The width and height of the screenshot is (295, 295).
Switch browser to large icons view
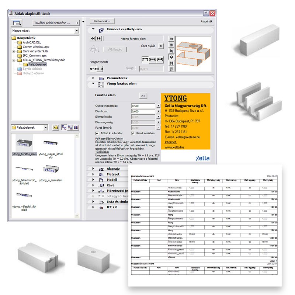(x=64, y=128)
